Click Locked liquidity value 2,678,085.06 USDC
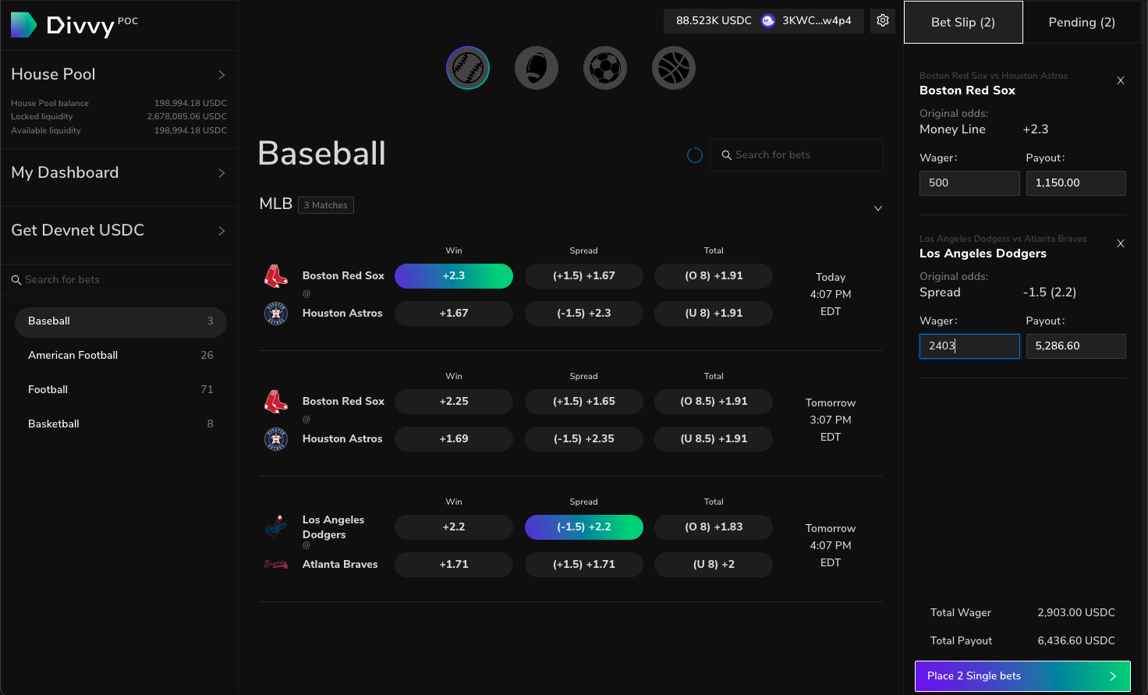 (x=187, y=117)
